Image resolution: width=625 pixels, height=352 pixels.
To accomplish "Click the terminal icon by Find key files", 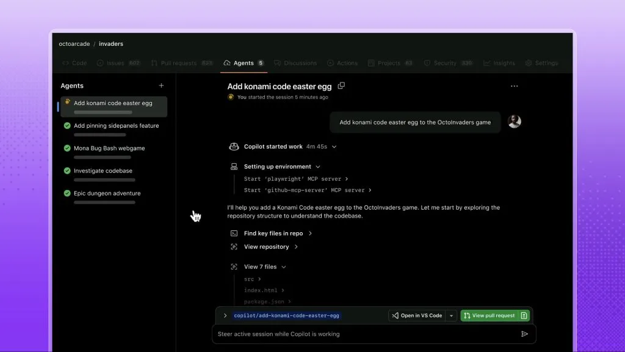I will click(234, 233).
